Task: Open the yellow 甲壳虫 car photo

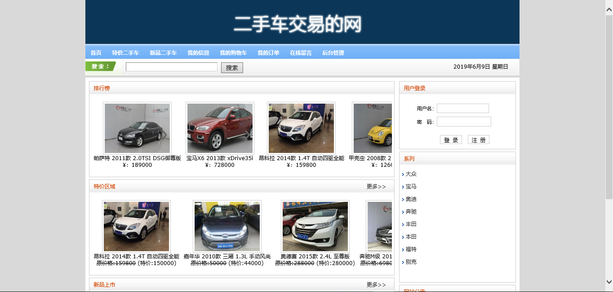Action: 372,128
